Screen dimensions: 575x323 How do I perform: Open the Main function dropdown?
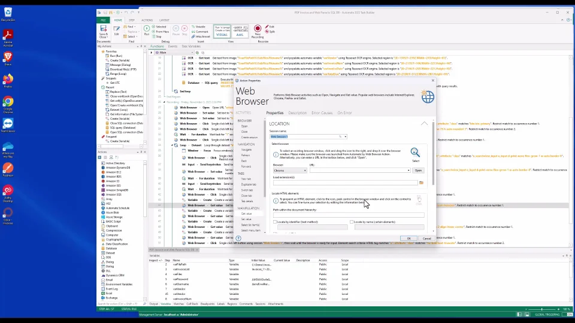point(192,53)
